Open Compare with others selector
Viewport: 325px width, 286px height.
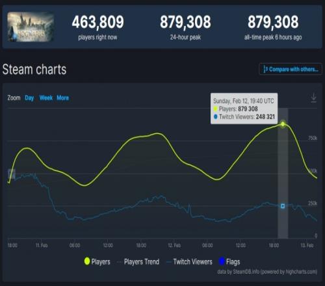click(291, 70)
